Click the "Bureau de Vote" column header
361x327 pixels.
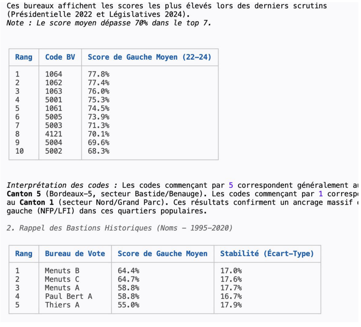pyautogui.click(x=75, y=254)
